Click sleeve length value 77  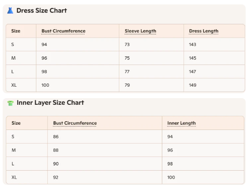[127, 72]
